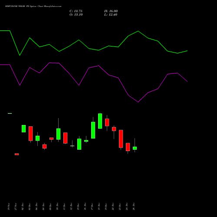
Task: Select the 18 Dec date axis label
Action: pyautogui.click(x=99, y=207)
